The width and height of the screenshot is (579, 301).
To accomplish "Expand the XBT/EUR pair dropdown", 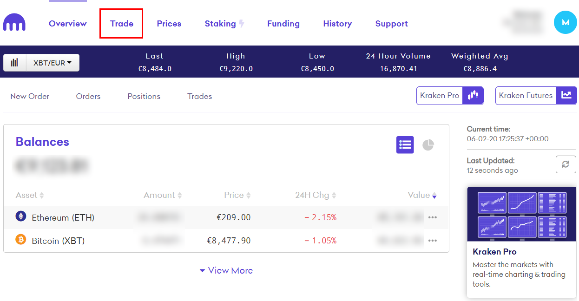I will [53, 63].
